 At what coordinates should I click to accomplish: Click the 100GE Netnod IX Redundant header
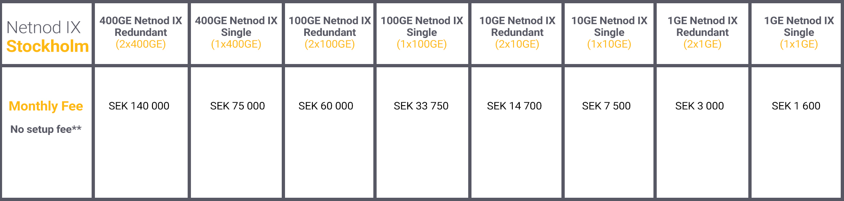[330, 33]
